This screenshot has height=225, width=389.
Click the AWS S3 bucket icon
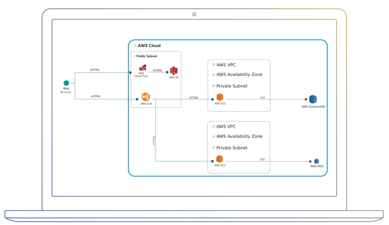click(x=174, y=70)
